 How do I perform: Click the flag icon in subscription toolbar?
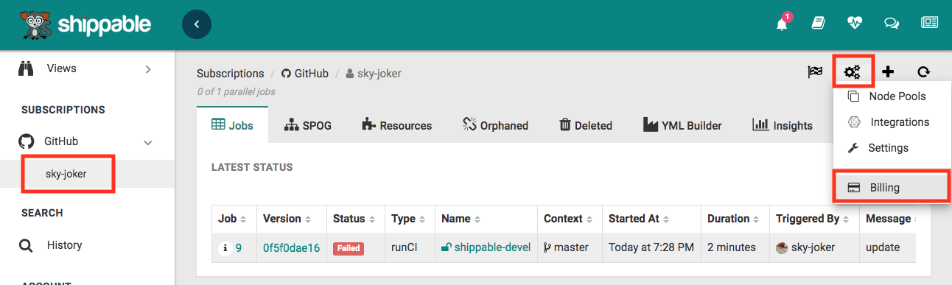(815, 71)
